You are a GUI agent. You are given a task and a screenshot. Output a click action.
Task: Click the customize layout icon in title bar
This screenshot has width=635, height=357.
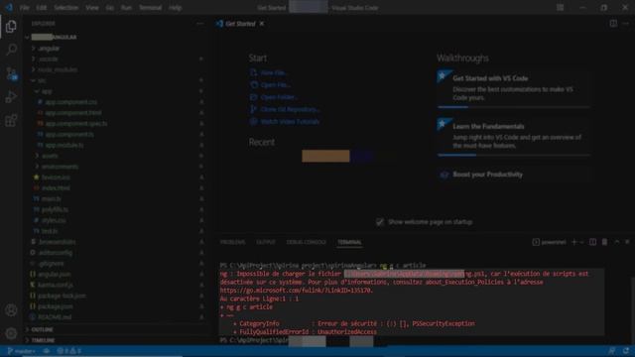tap(560, 8)
